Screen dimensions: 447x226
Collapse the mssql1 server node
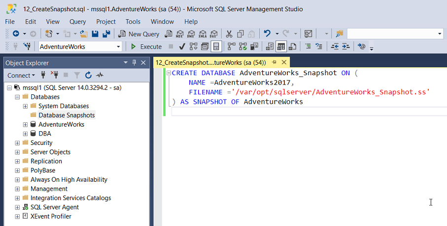tap(9, 88)
